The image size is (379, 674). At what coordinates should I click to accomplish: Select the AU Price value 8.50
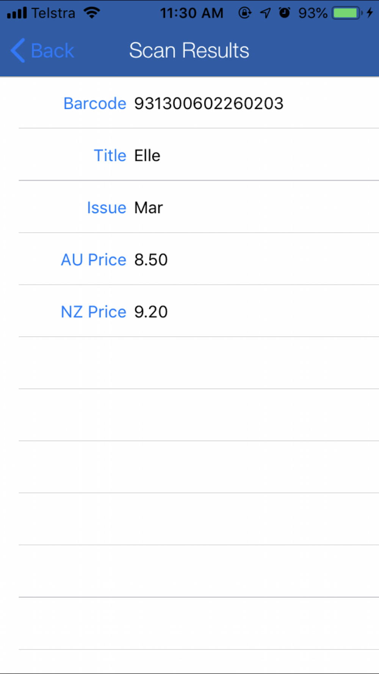[x=151, y=260]
